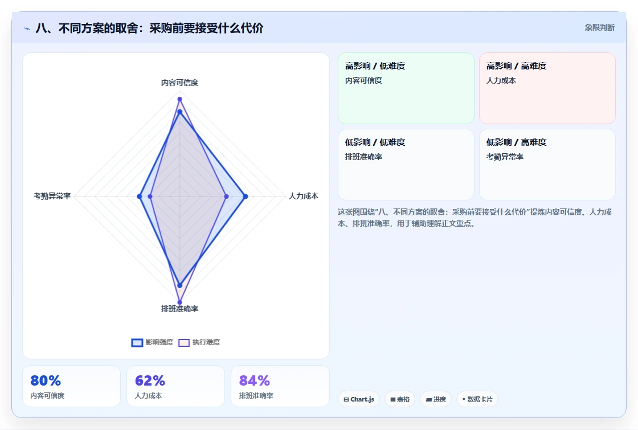
Task: Select the 高影响 / 高难度 quadrant card
Action: [547, 88]
